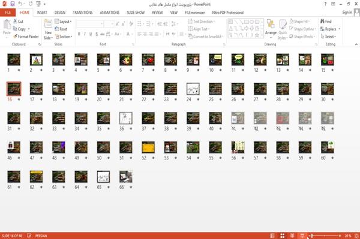
Task: Toggle Align Left paragraph
Action: (139, 34)
